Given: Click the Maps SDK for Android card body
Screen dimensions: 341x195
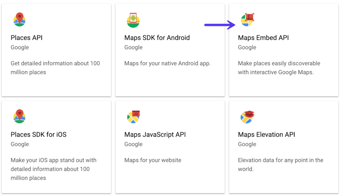Looking at the screenshot, I should [x=170, y=77].
